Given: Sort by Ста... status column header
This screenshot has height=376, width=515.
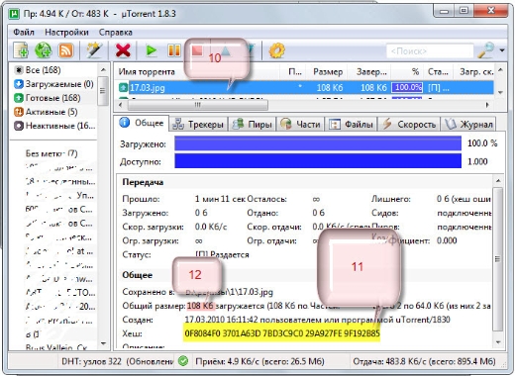Looking at the screenshot, I should click(x=438, y=72).
